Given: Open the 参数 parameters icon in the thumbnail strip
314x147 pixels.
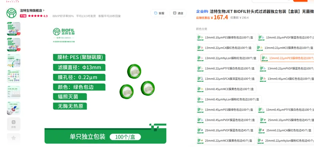Looking at the screenshot, I should point(14,124).
